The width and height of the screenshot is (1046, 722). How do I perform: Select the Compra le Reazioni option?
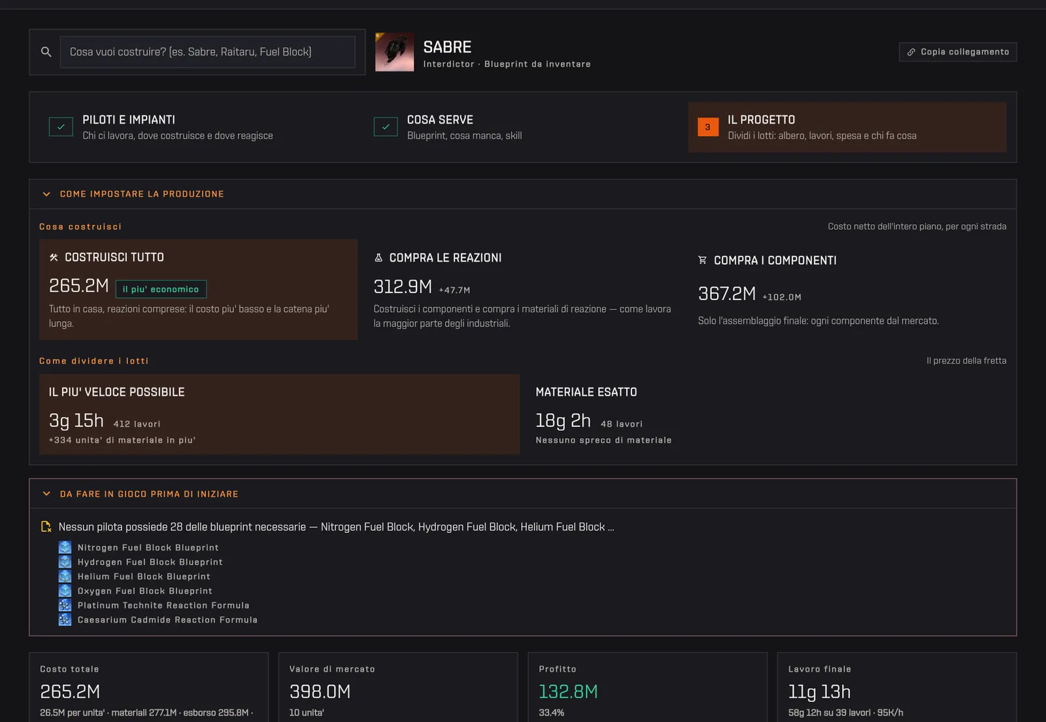pos(523,289)
